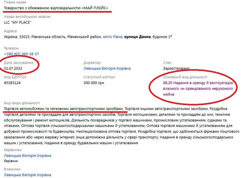246x178 pixels.
Task: Click the Адреса label
Action: pyautogui.click(x=10, y=31)
